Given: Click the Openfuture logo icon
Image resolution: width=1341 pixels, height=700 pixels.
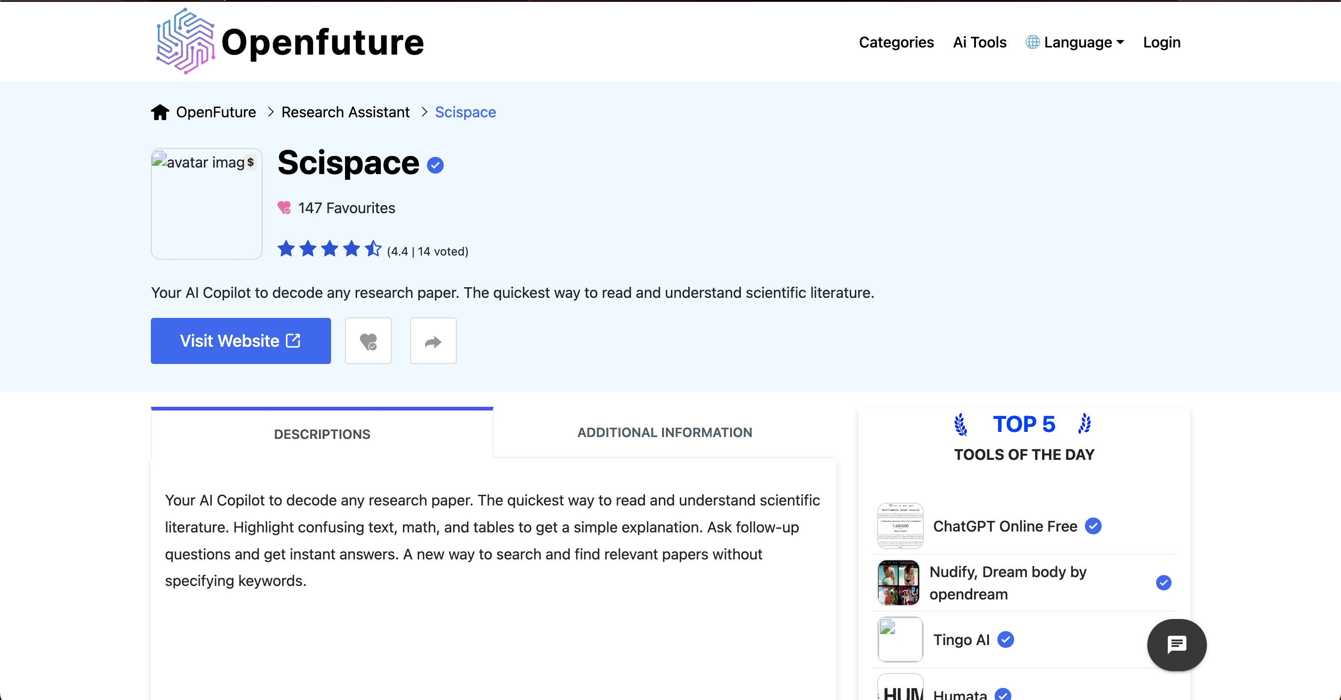Looking at the screenshot, I should pos(185,41).
